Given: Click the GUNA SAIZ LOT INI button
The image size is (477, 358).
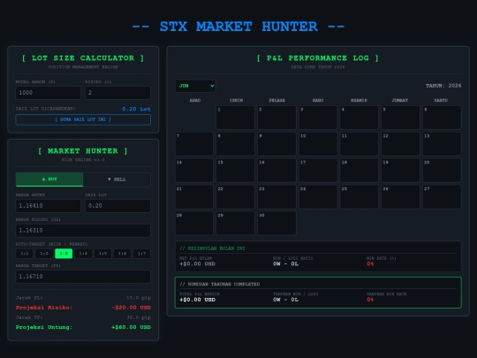Looking at the screenshot, I should [83, 119].
